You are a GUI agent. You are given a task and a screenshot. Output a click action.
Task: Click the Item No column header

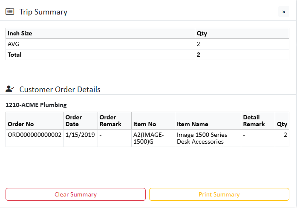145,124
